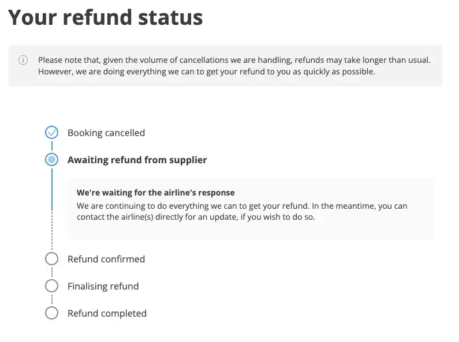Viewport: 459px width, 342px height.
Task: Click the 'Booking cancelled' step label
Action: click(x=106, y=133)
